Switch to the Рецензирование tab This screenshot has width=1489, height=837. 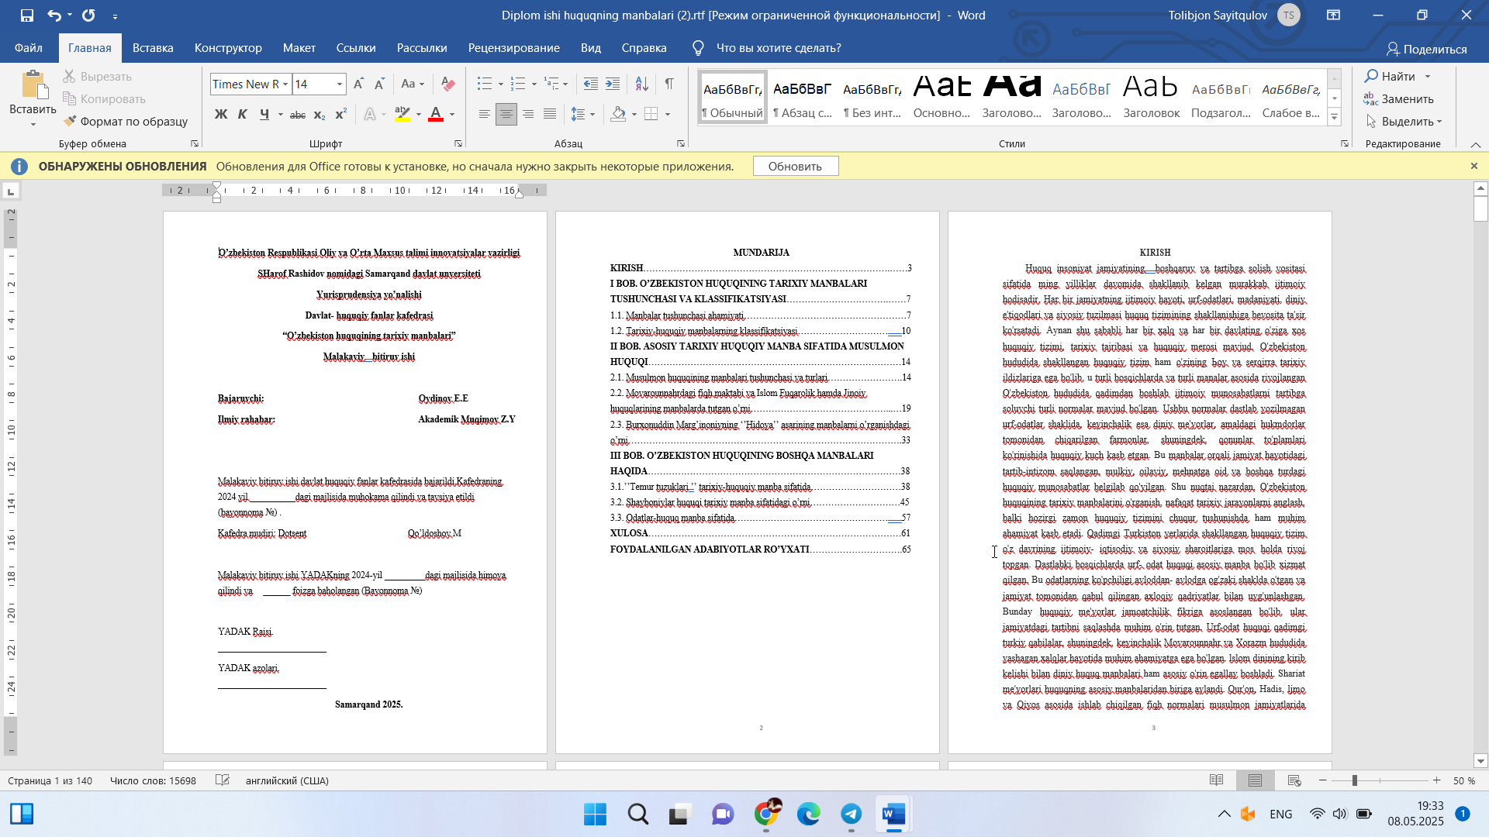point(513,48)
